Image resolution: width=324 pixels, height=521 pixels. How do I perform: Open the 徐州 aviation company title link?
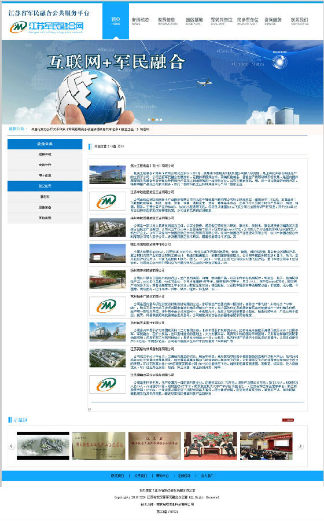click(x=152, y=218)
